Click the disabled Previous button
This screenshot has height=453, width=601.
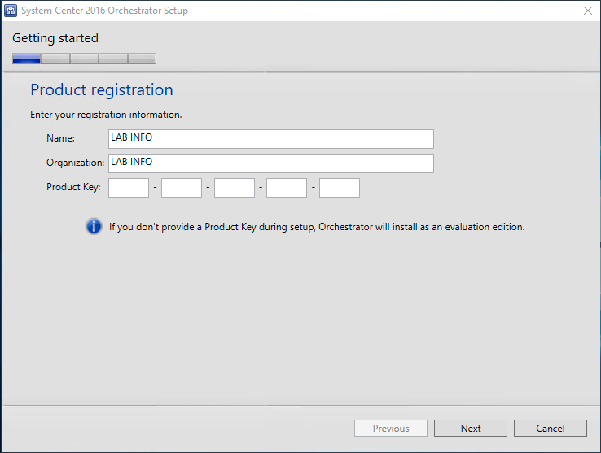click(391, 429)
